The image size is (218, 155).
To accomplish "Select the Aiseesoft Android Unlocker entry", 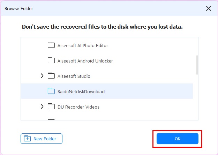I will click(85, 61).
